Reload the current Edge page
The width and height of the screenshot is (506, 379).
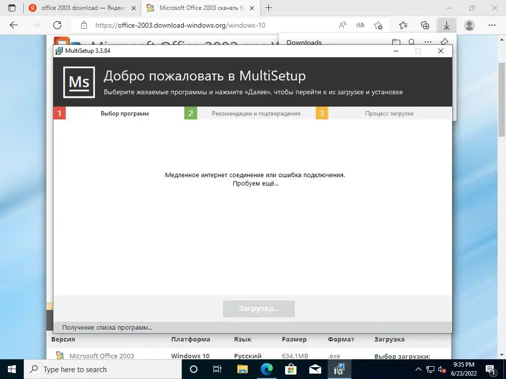[x=57, y=25]
